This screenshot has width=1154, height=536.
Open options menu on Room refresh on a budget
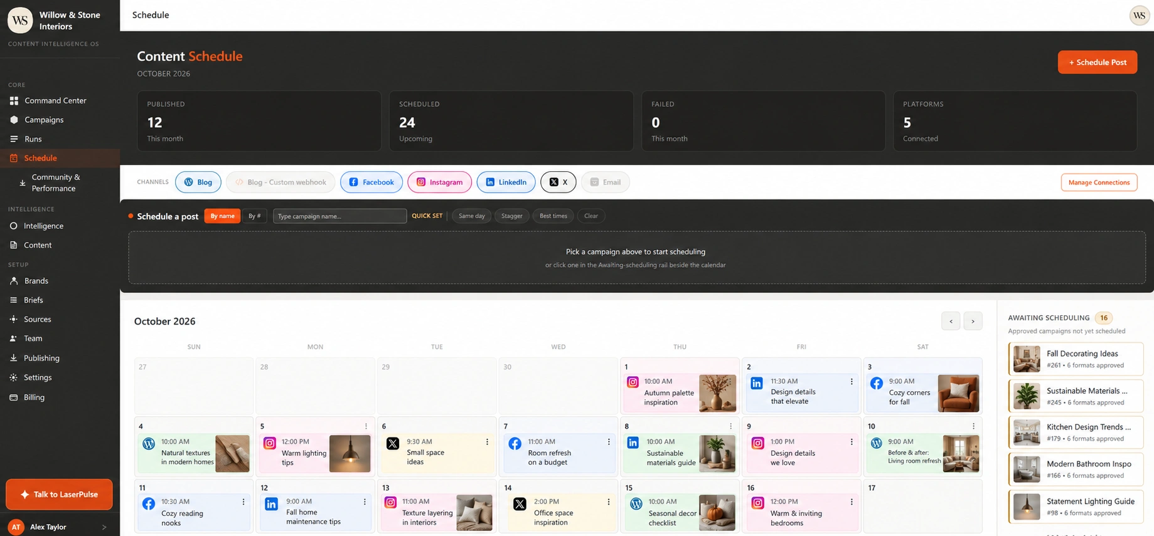pyautogui.click(x=609, y=442)
